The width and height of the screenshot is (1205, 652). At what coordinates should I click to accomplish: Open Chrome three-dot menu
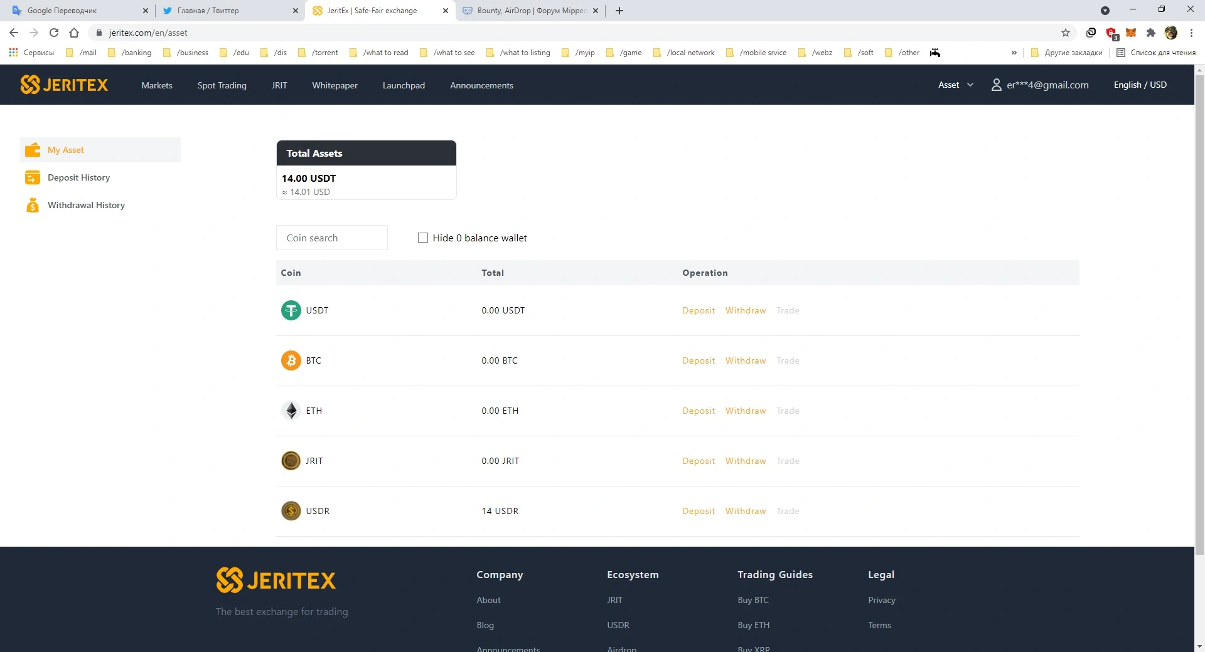pyautogui.click(x=1191, y=33)
